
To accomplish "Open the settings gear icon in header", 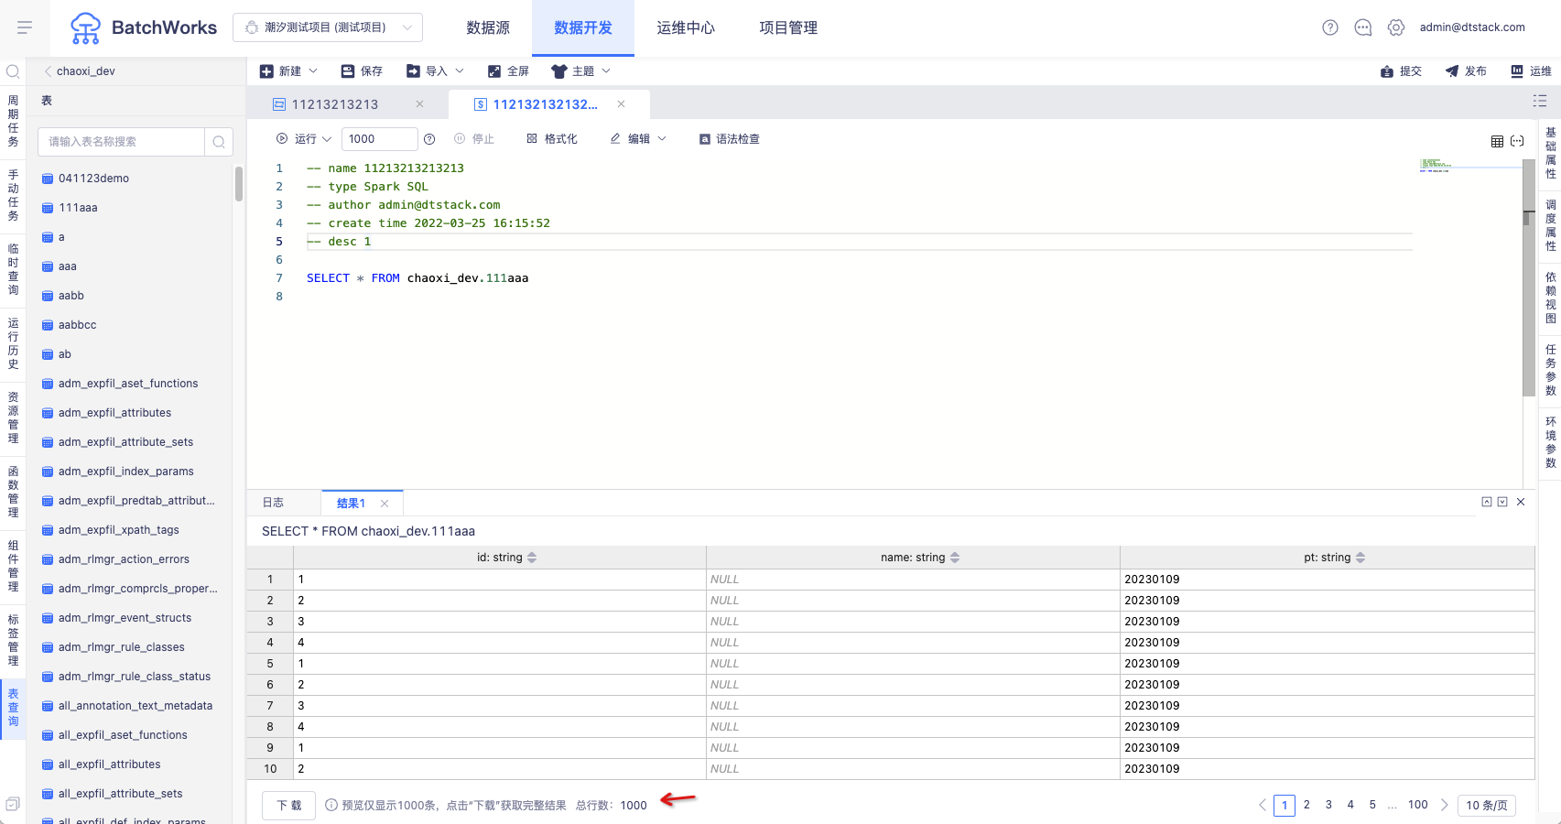I will pos(1396,27).
